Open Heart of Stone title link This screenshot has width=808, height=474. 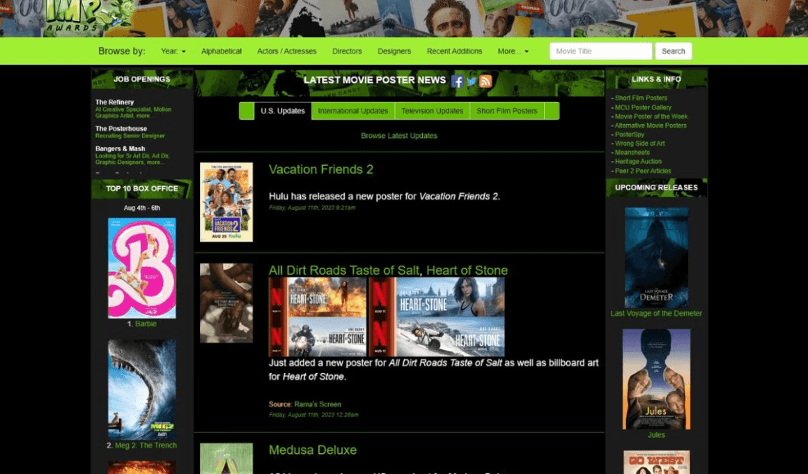tap(467, 270)
